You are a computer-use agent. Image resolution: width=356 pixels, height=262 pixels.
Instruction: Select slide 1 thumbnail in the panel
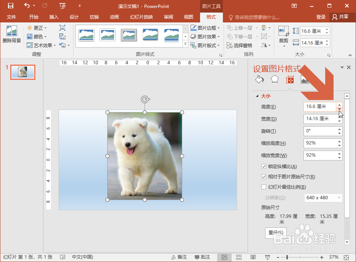pos(22,72)
